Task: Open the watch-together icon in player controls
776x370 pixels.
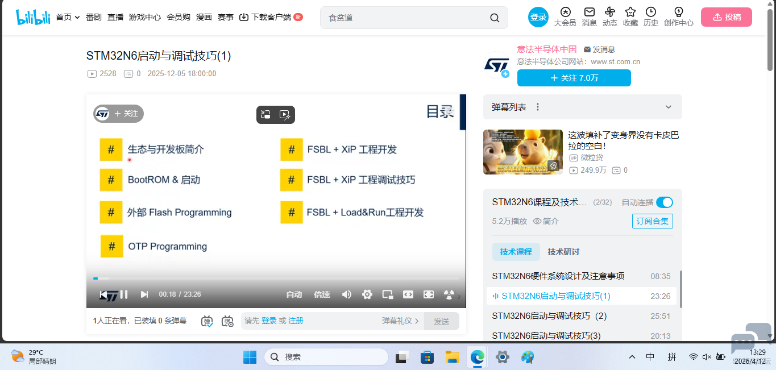Action: point(449,294)
